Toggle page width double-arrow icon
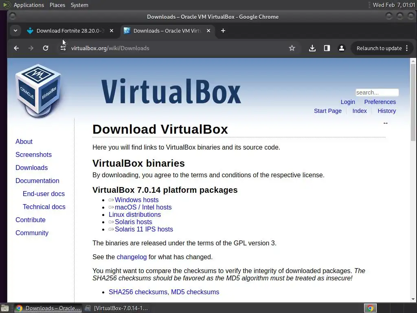 (x=385, y=123)
